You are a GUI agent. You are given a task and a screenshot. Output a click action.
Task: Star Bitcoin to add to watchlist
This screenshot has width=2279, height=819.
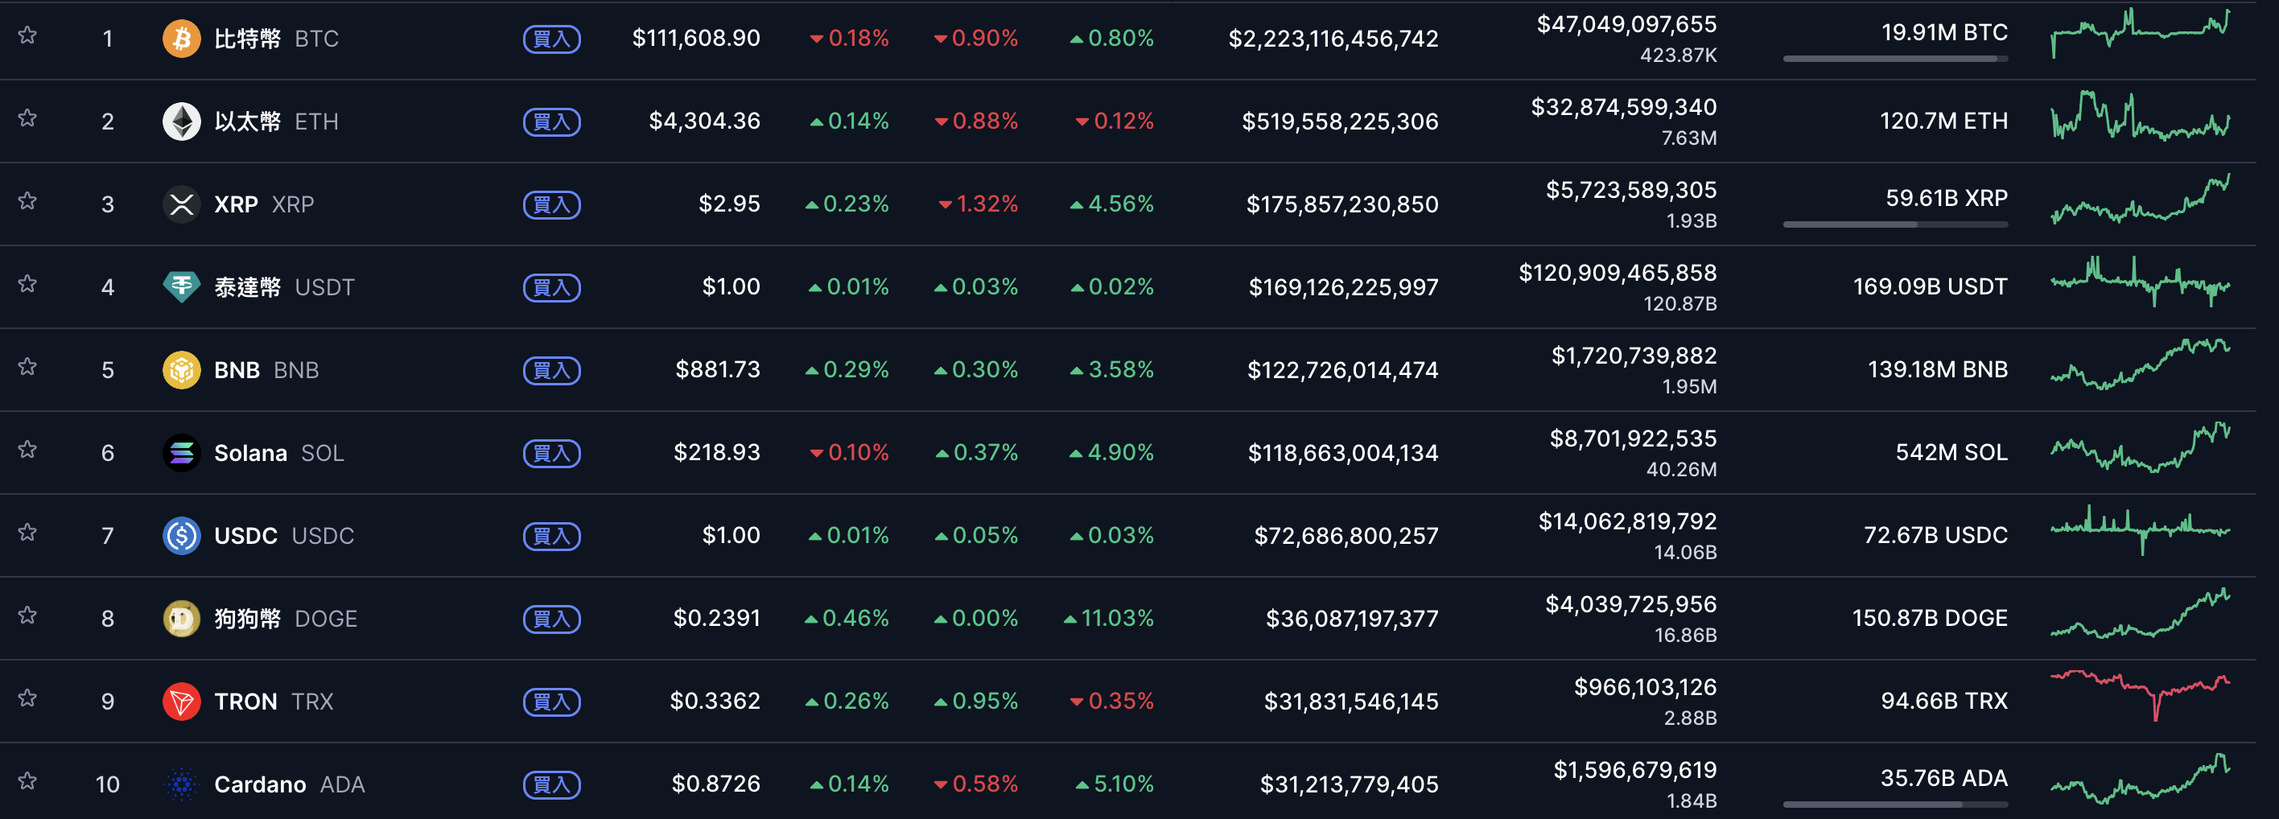point(27,35)
